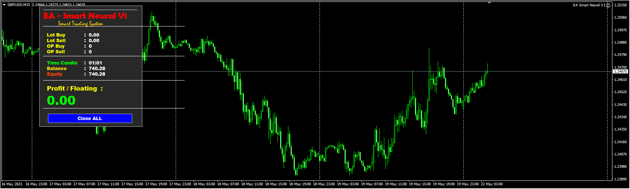The width and height of the screenshot is (630, 189).
Task: Click the Smart Trading System subtitle
Action: point(81,23)
